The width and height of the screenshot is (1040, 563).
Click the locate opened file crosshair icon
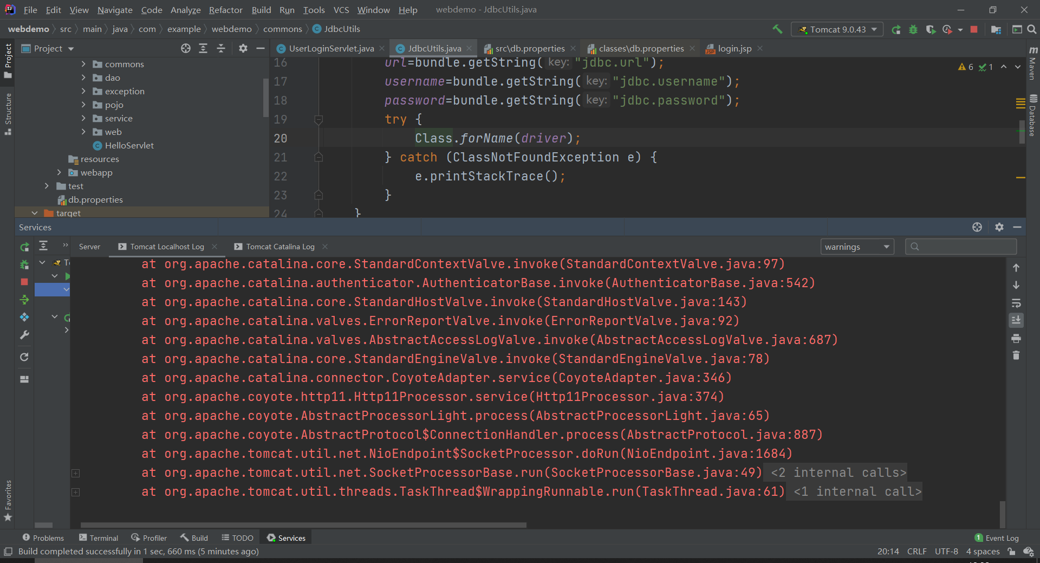tap(186, 48)
